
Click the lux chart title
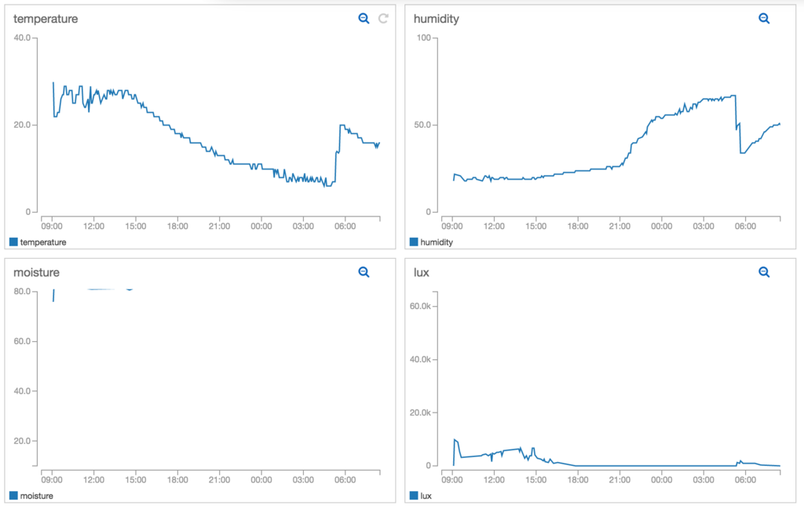coord(422,272)
